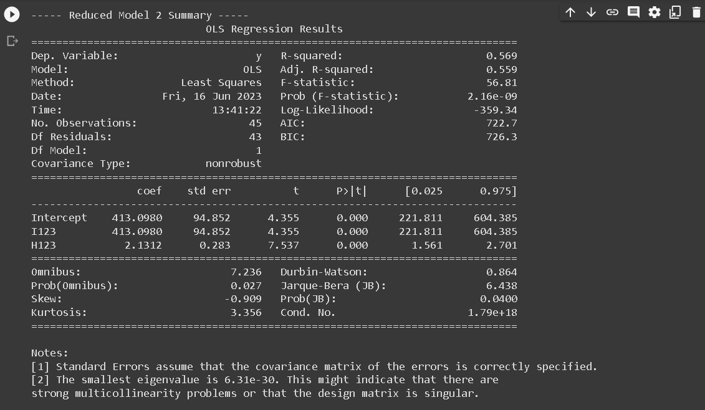Click the Cond. No. value 1.79e+18

pos(492,312)
